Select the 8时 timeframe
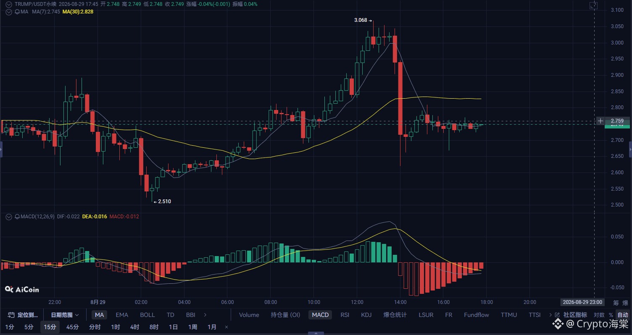The width and height of the screenshot is (632, 335). click(154, 327)
